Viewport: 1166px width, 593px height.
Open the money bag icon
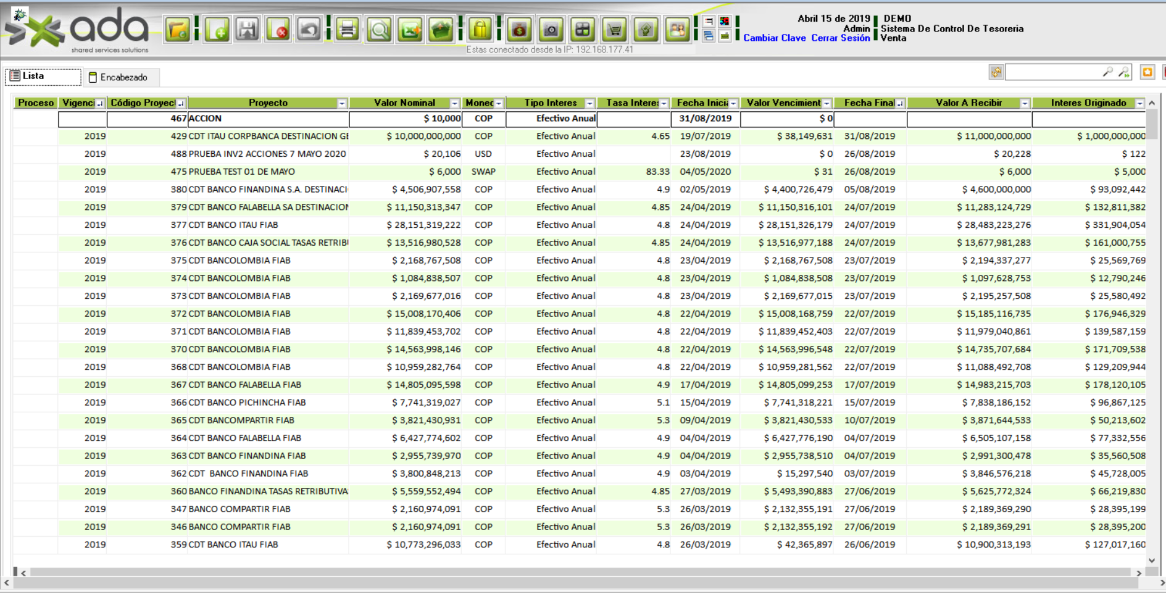[x=519, y=30]
